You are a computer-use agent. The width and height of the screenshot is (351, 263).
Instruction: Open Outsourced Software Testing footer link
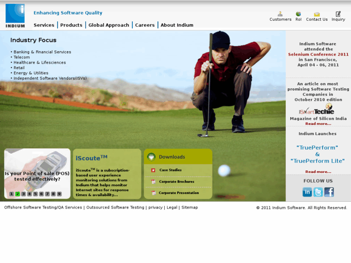[x=115, y=208]
